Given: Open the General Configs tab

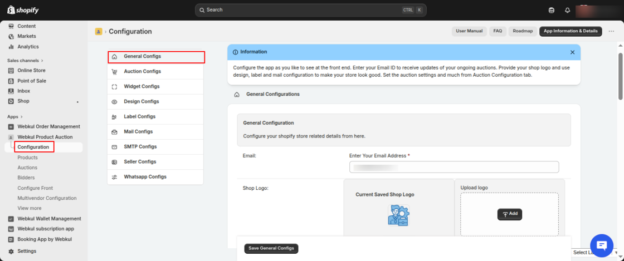Looking at the screenshot, I should tap(155, 57).
